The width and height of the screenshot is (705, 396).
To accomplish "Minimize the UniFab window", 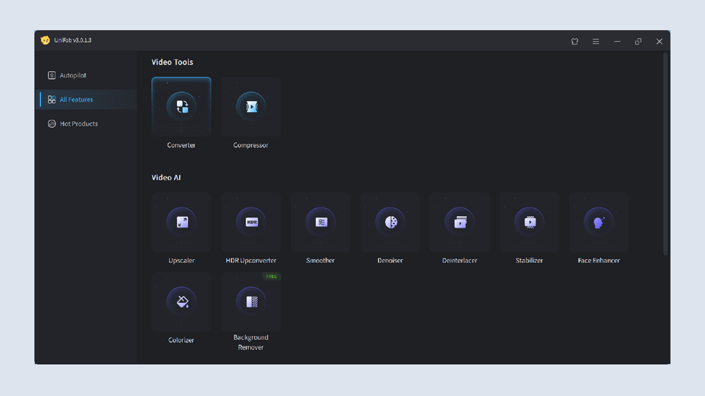I will point(617,41).
